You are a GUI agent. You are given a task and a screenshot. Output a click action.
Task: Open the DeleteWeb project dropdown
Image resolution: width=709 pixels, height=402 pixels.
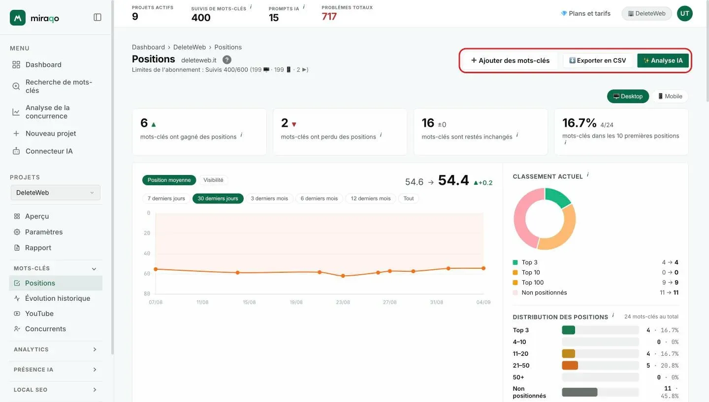tap(55, 193)
